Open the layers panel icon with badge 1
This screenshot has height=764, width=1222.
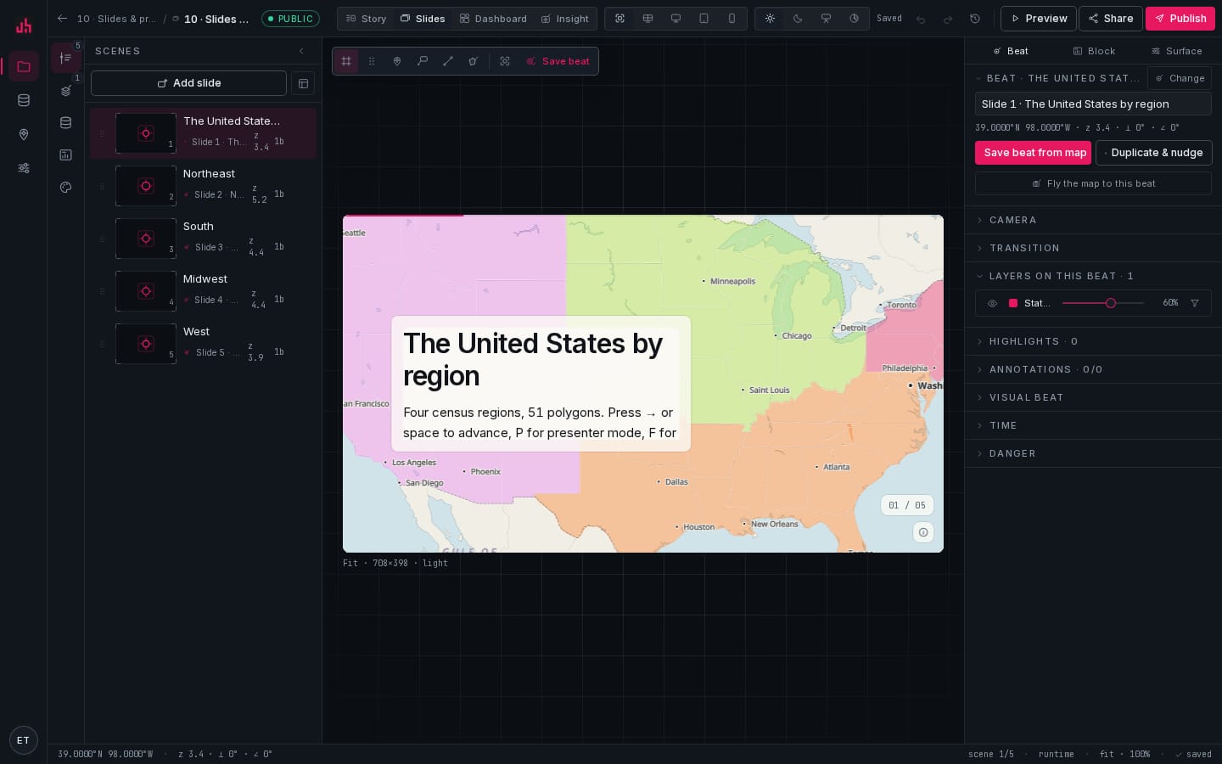tap(65, 91)
